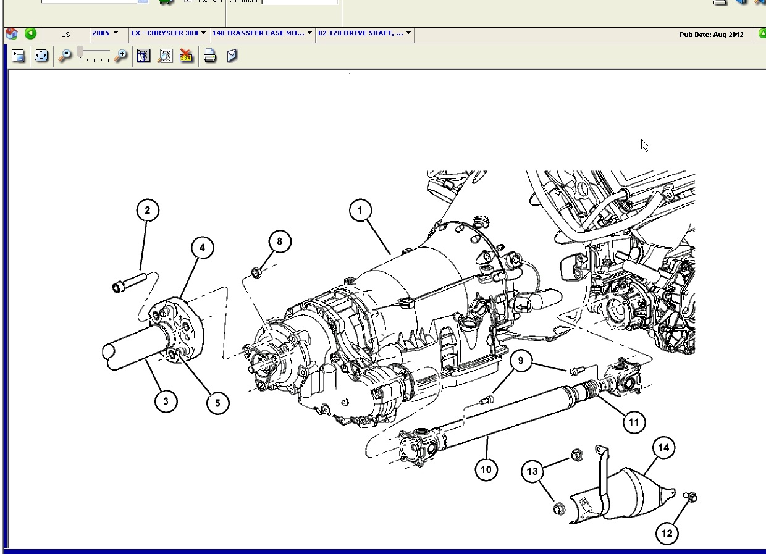
Task: Go back using the green left arrow
Action: click(x=30, y=34)
